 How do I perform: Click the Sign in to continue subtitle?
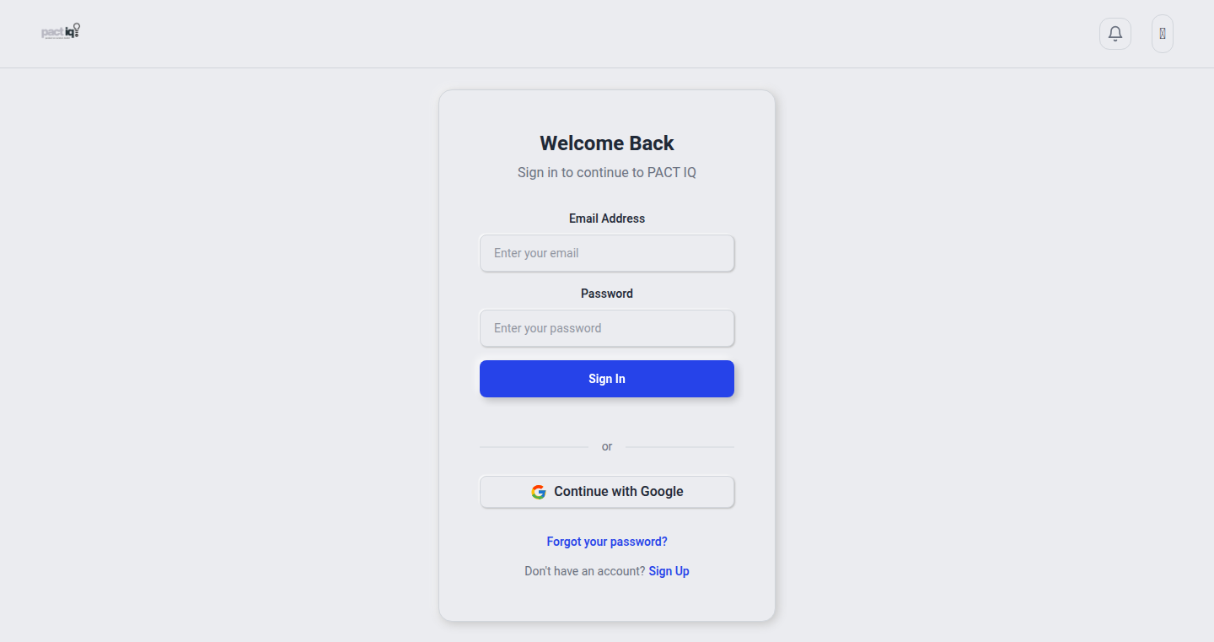(607, 172)
